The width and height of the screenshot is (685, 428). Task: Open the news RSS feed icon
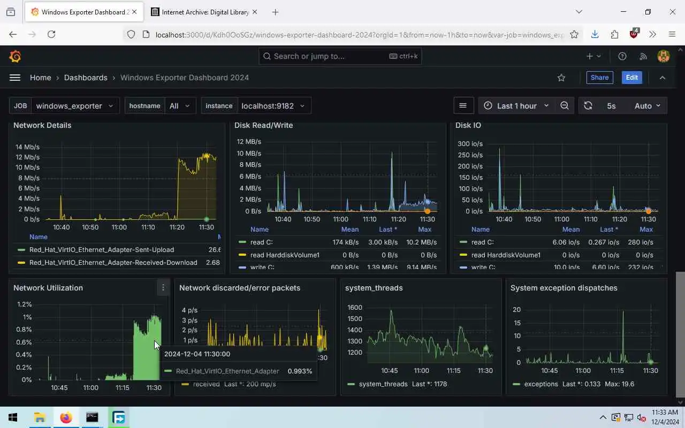[643, 56]
